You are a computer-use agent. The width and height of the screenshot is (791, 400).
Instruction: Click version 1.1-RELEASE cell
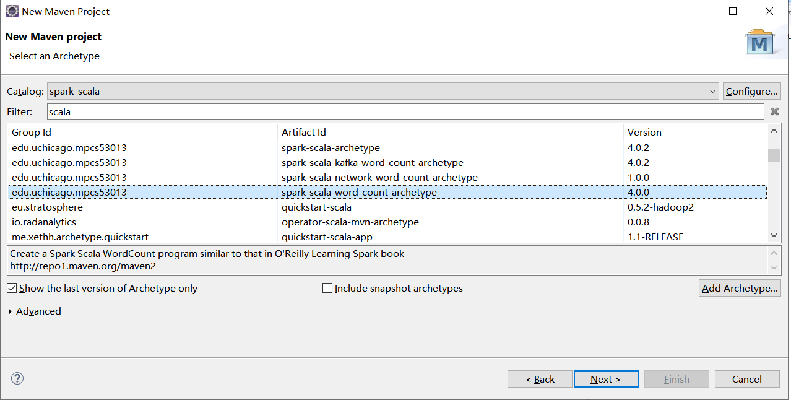point(655,237)
